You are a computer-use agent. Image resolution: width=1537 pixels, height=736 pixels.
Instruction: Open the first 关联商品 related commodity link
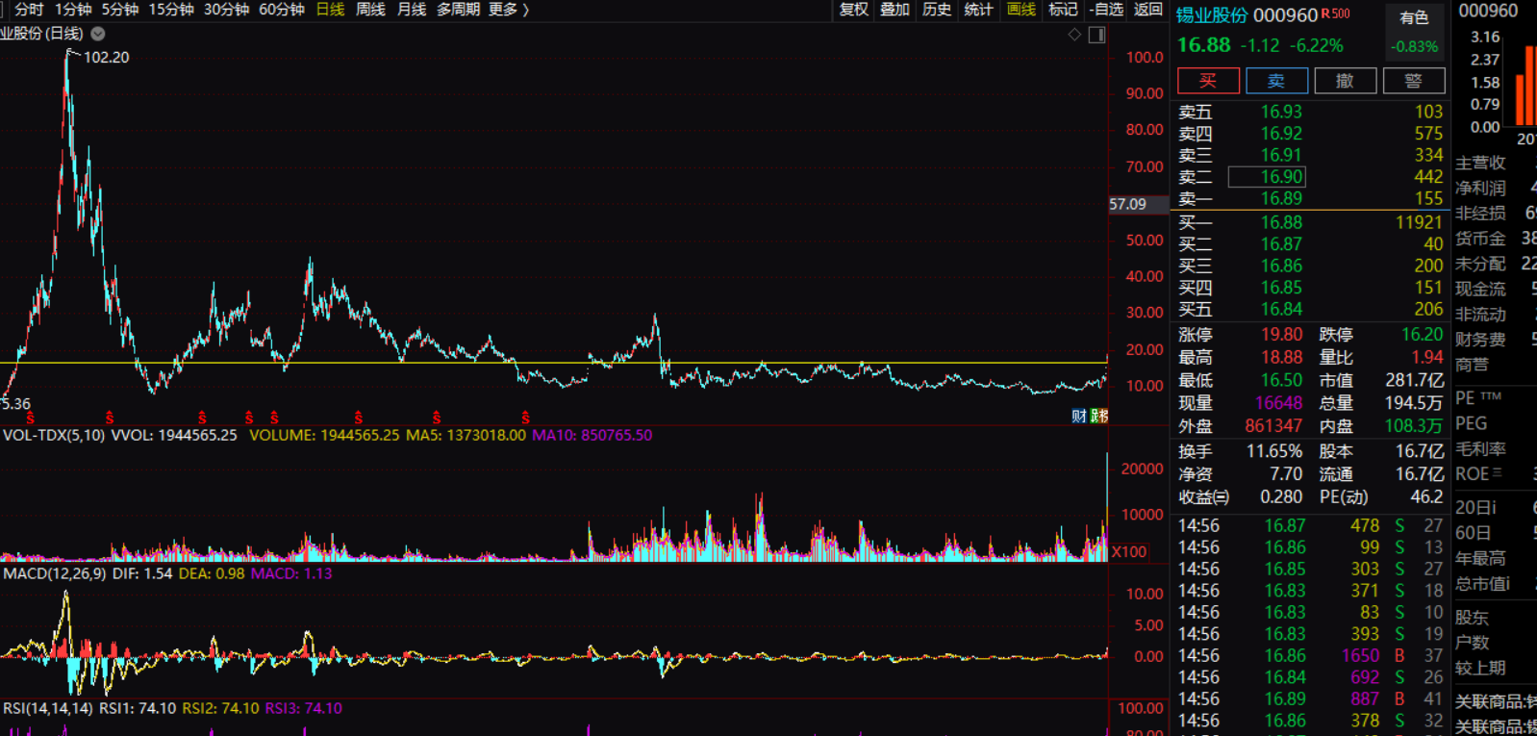[x=1496, y=701]
